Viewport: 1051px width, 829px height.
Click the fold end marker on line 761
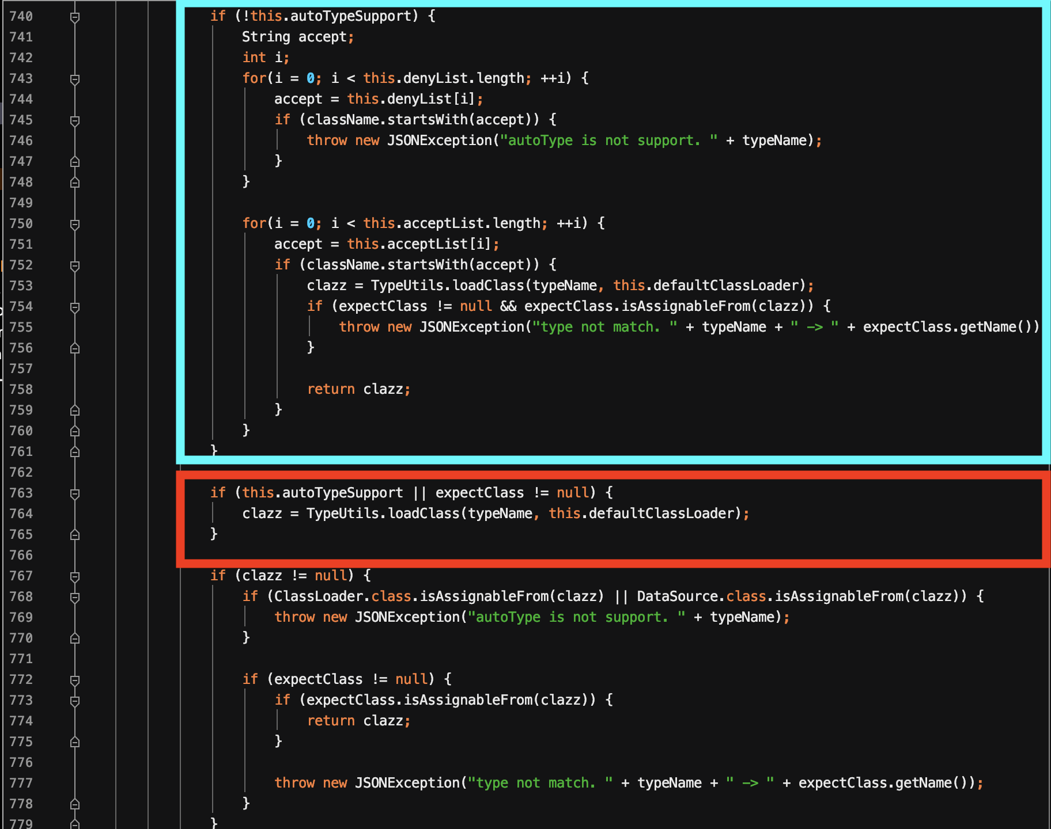[x=74, y=452]
